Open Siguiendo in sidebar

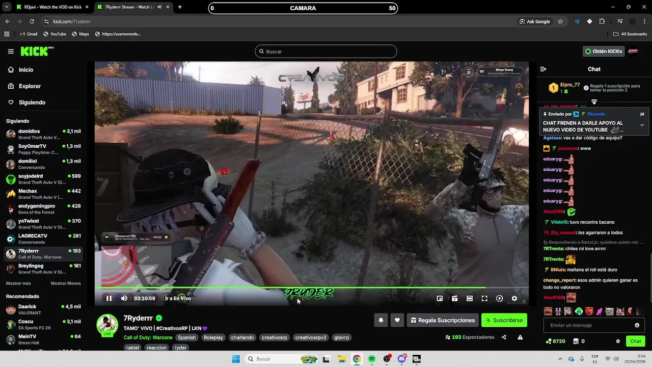point(43,102)
